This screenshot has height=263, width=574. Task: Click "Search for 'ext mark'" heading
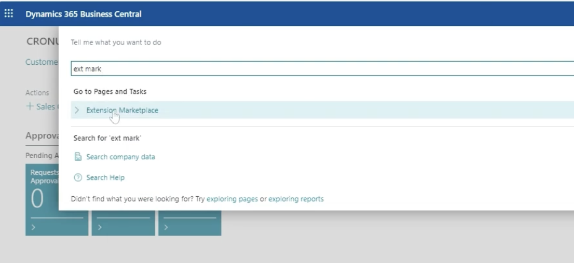click(107, 138)
